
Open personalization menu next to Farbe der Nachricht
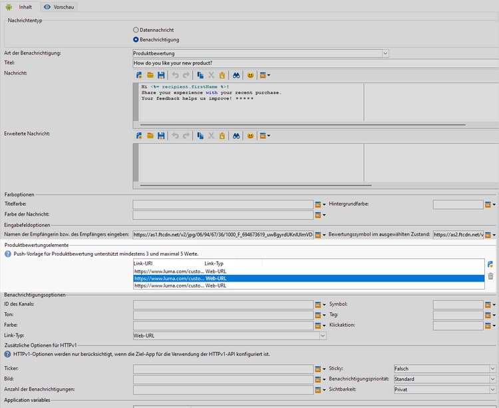tap(320, 216)
